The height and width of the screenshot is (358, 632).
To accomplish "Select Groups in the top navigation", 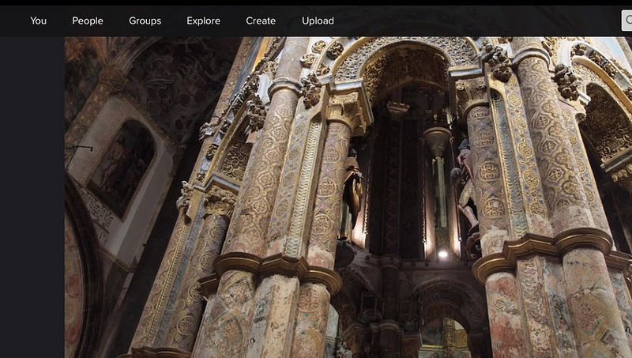I will point(145,21).
